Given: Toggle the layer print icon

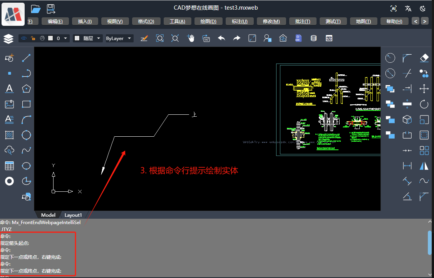Looking at the screenshot, I should tap(42, 38).
